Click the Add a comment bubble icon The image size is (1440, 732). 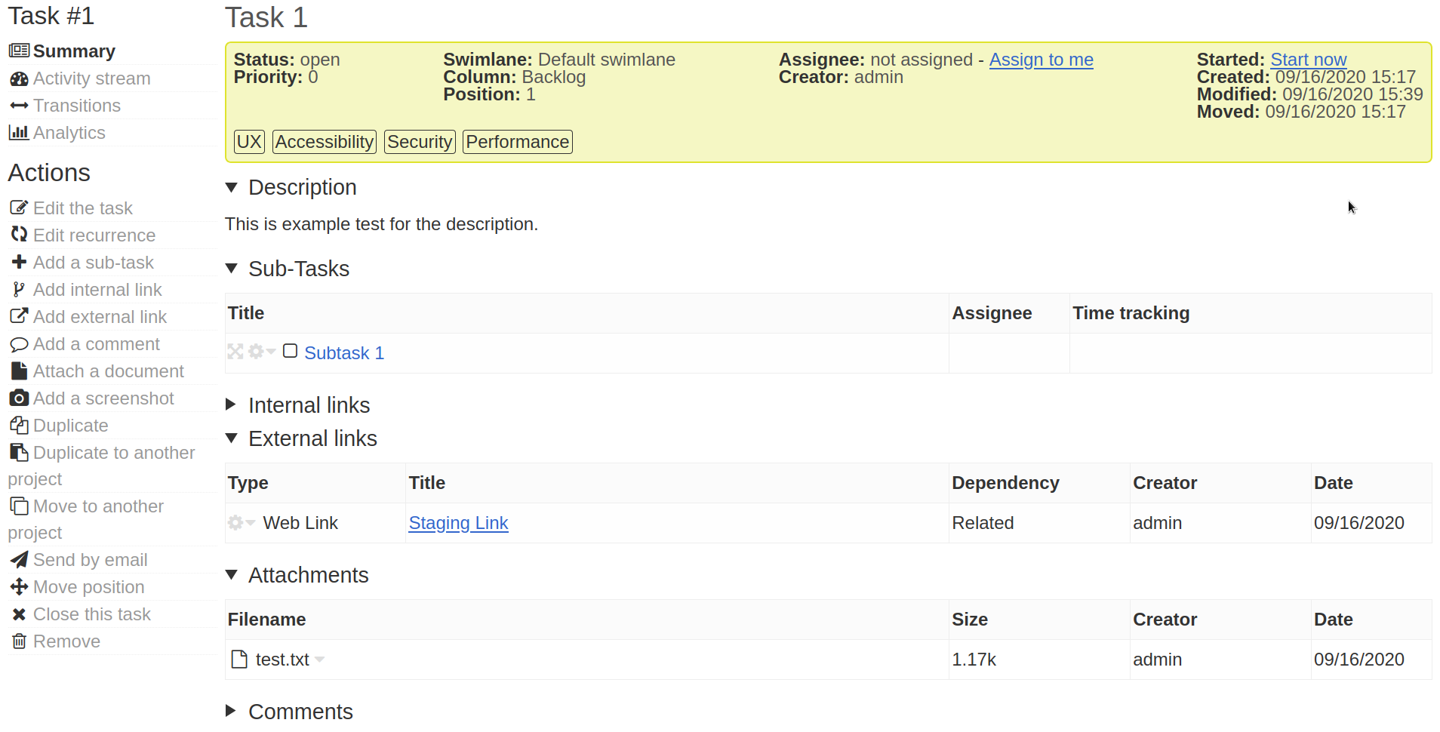19,344
